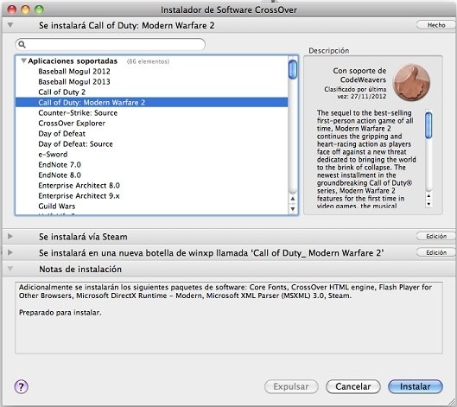457x407 pixels.
Task: Click the 'Se instalará vía Steam' header text
Action: point(83,237)
